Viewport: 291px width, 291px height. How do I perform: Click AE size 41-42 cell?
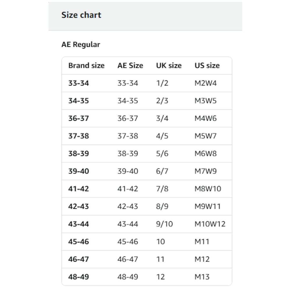click(128, 189)
